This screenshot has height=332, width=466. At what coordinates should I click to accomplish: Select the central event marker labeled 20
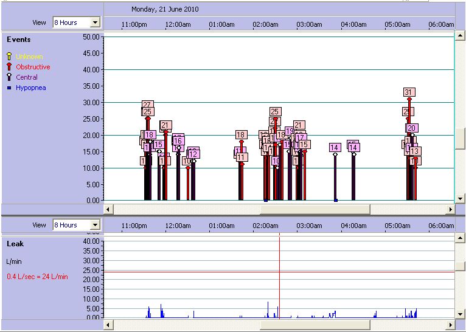[x=412, y=128]
